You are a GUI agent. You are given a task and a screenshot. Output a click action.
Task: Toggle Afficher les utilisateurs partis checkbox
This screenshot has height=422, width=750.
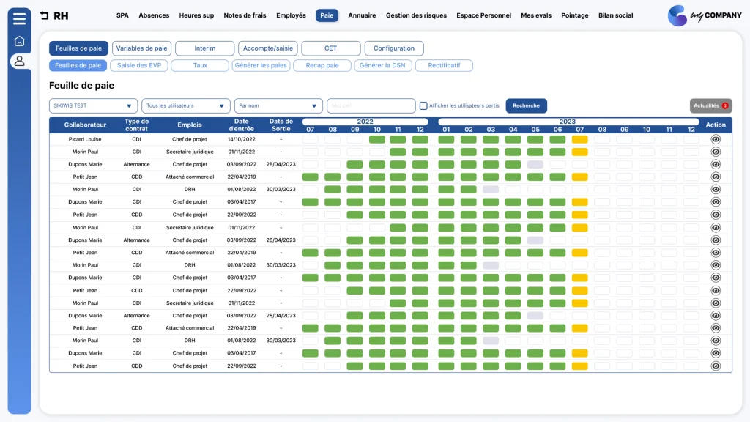click(423, 105)
